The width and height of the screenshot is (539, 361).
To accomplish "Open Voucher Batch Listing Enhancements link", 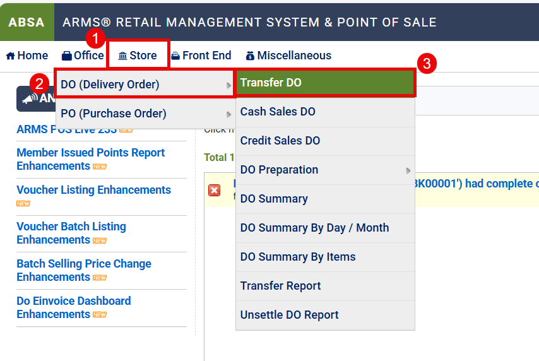I will 71,233.
